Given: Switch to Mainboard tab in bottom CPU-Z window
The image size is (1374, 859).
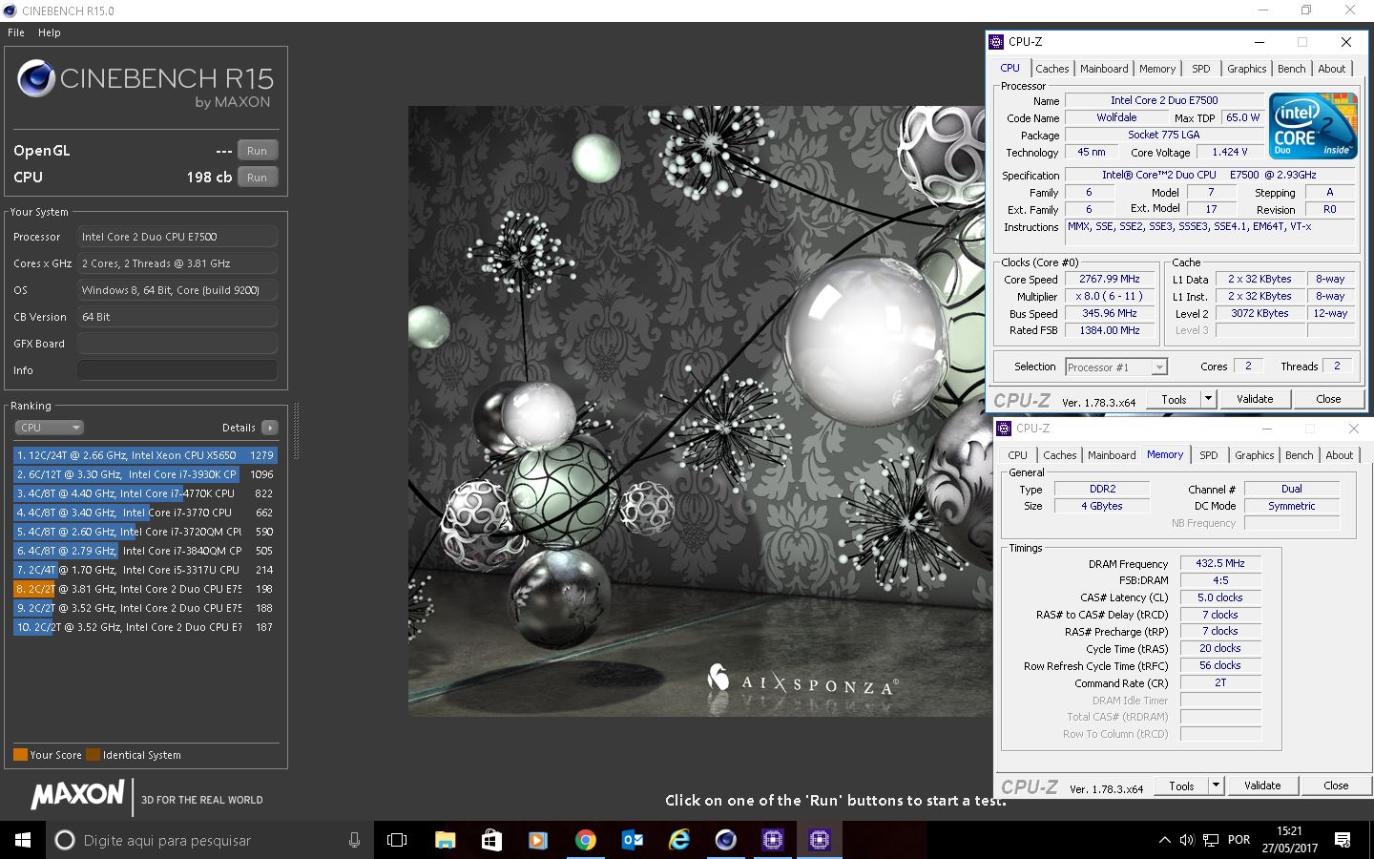Looking at the screenshot, I should click(1112, 455).
